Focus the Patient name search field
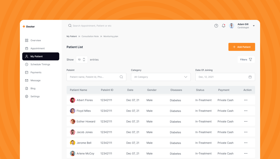280x159 pixels. pos(93,77)
